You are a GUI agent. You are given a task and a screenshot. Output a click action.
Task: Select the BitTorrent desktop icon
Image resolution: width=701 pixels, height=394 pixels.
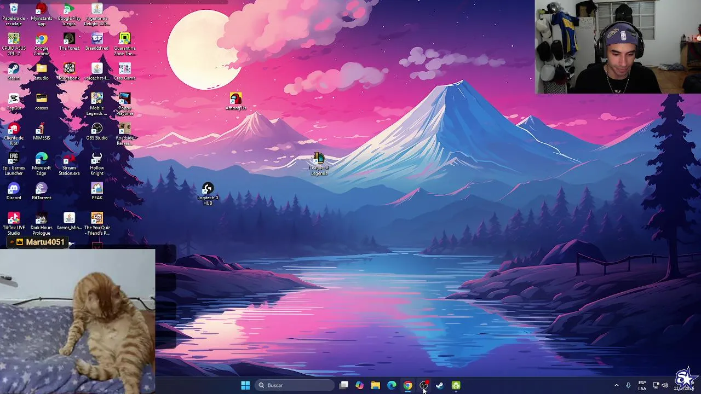42,192
